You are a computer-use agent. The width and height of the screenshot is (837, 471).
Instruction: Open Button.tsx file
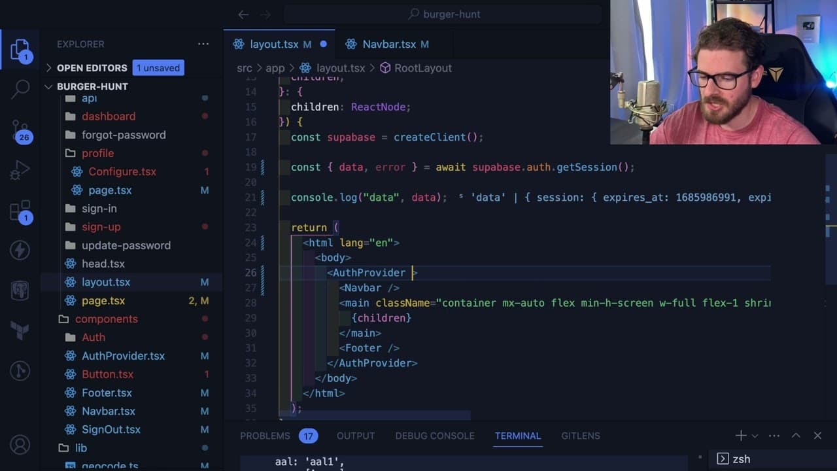(107, 374)
